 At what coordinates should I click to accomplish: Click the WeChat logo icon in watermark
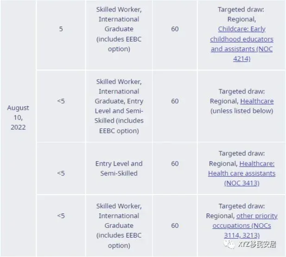click(229, 244)
